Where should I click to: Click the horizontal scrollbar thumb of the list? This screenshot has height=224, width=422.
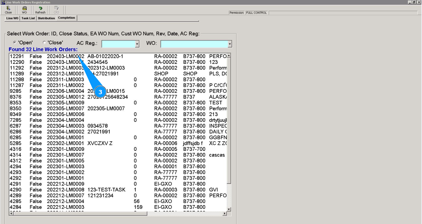pos(81,214)
